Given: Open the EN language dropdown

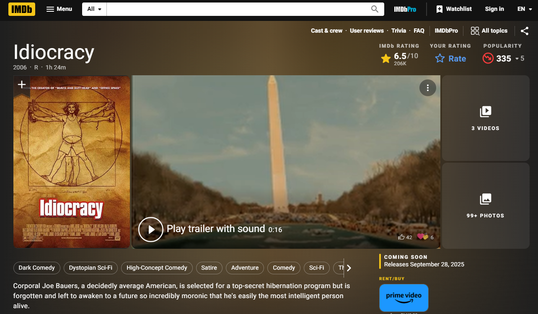Looking at the screenshot, I should tap(524, 9).
